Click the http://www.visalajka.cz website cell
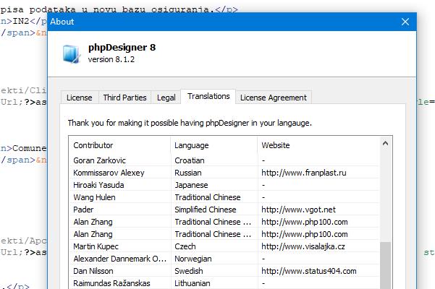Viewport: 435px width, 289px height. (x=303, y=246)
